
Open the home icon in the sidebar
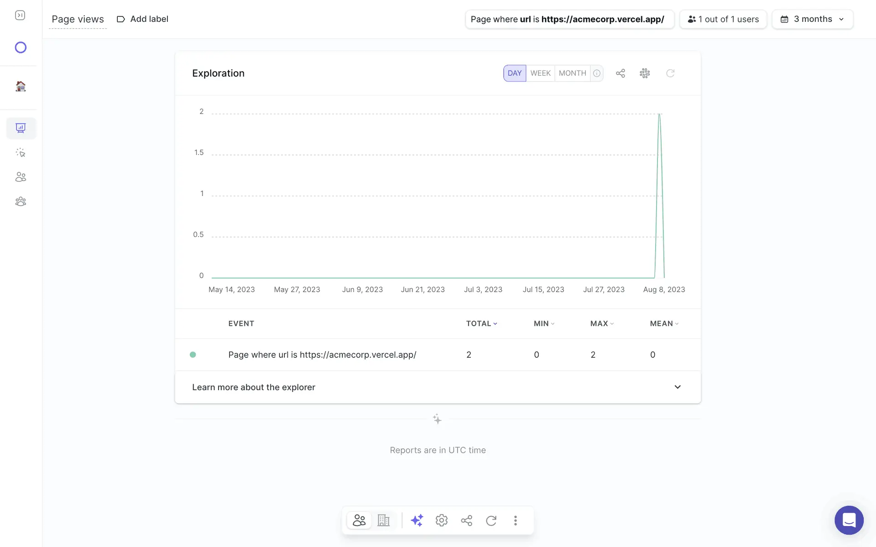[x=21, y=86]
